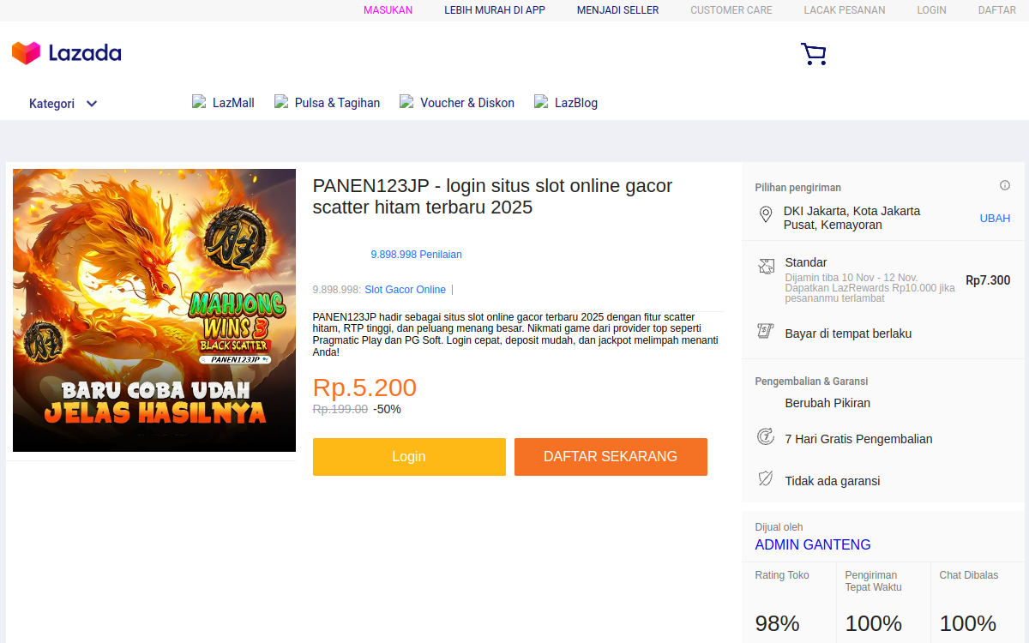Click 98% Rating Toko value

778,623
